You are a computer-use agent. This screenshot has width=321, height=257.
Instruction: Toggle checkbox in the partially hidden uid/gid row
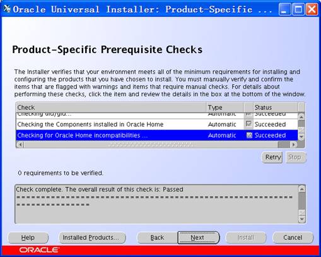point(248,114)
